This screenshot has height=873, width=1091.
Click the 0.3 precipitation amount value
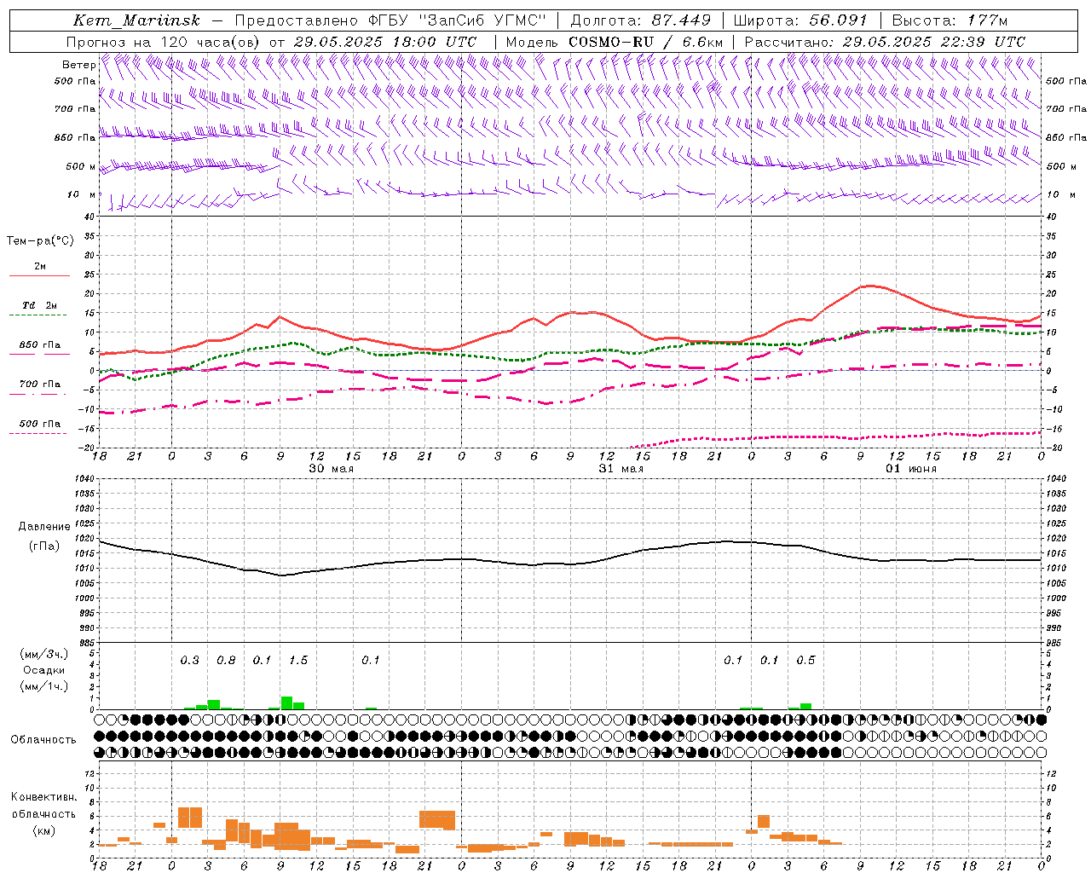[189, 661]
